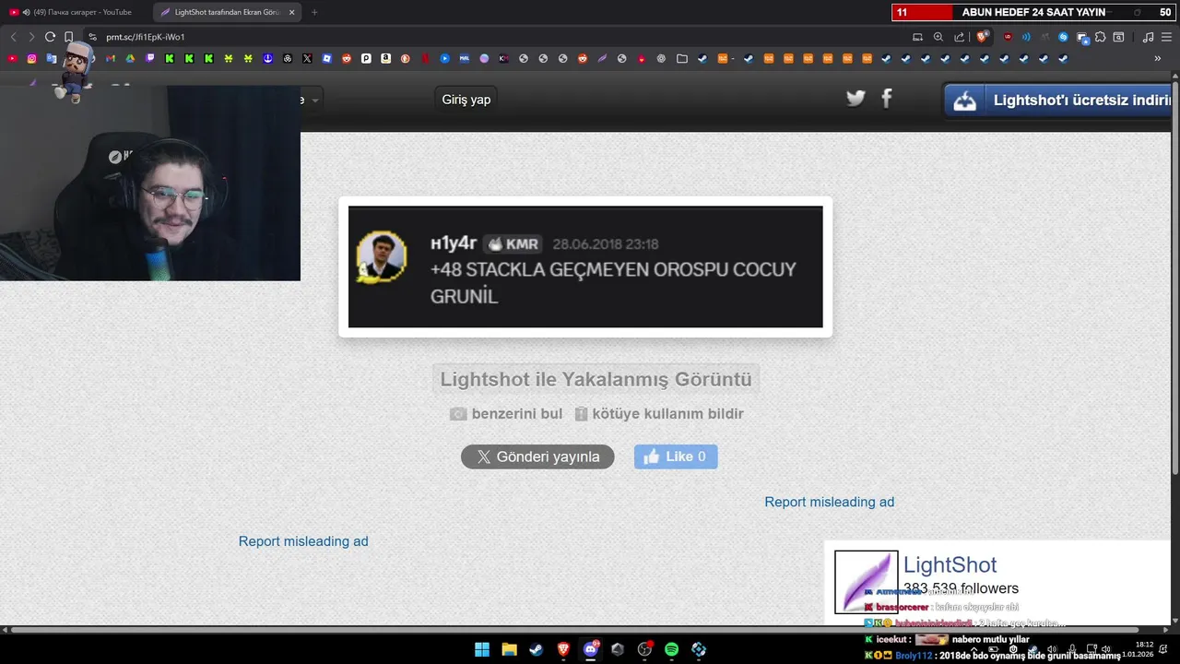The width and height of the screenshot is (1180, 664).
Task: Open OBS Studio from the taskbar
Action: pyautogui.click(x=644, y=649)
